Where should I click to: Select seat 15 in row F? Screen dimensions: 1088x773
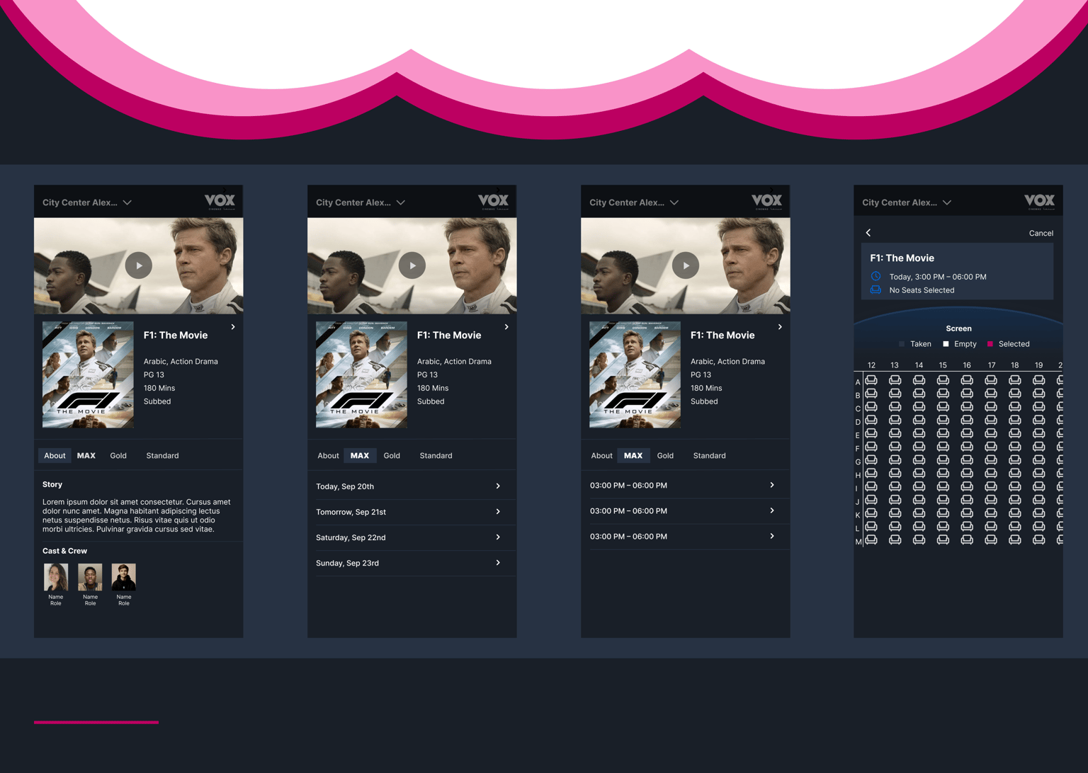coord(943,447)
